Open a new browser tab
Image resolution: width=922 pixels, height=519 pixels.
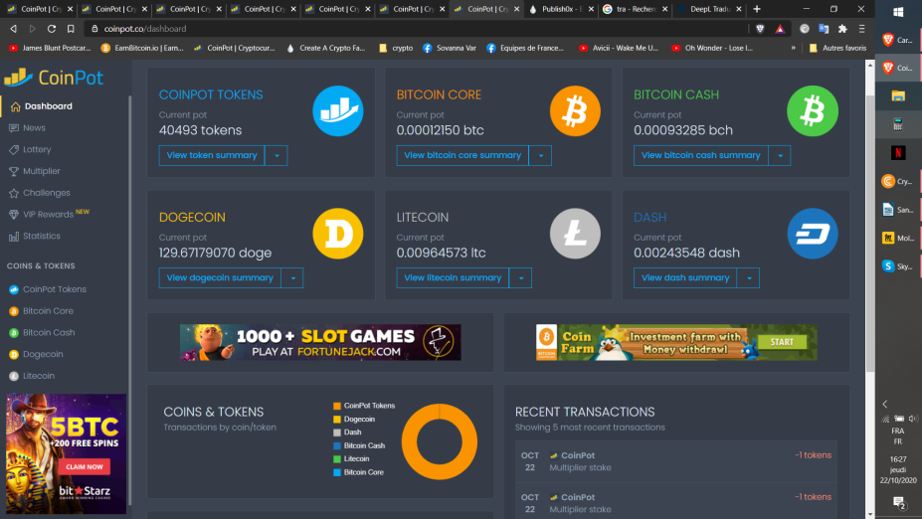[757, 9]
